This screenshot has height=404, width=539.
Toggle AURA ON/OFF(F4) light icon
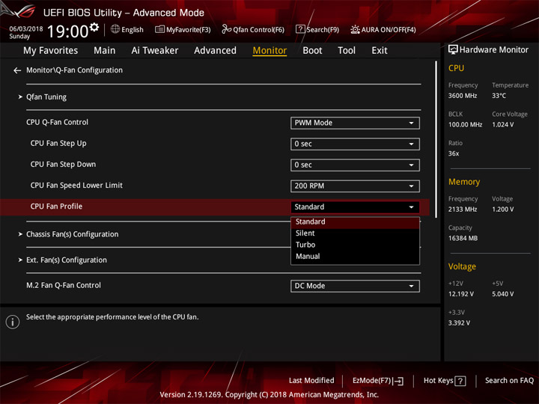point(355,29)
